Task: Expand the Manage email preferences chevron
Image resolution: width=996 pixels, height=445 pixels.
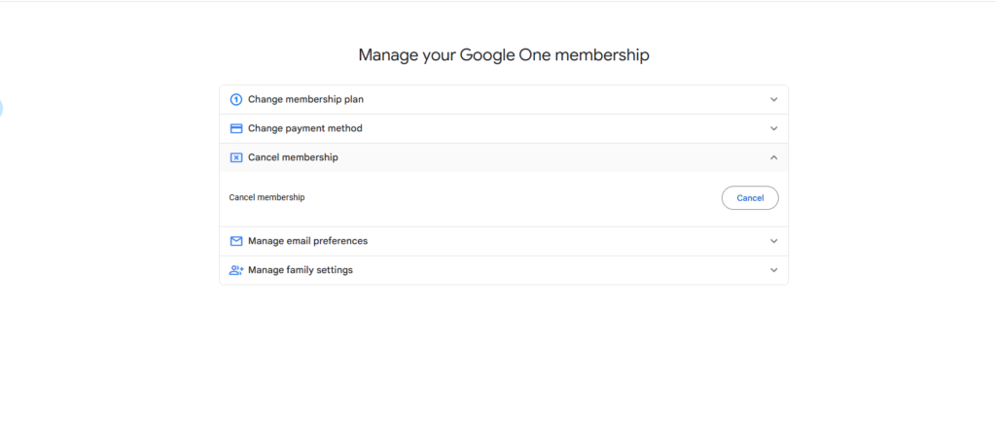Action: [773, 241]
